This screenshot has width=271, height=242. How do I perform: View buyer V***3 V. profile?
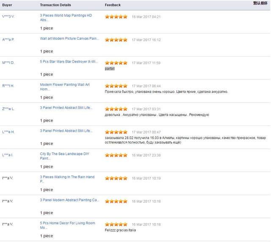click(8, 16)
